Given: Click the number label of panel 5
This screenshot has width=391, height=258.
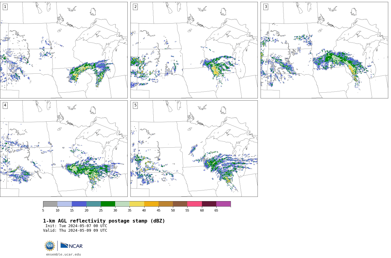Looking at the screenshot, I should tap(135, 105).
